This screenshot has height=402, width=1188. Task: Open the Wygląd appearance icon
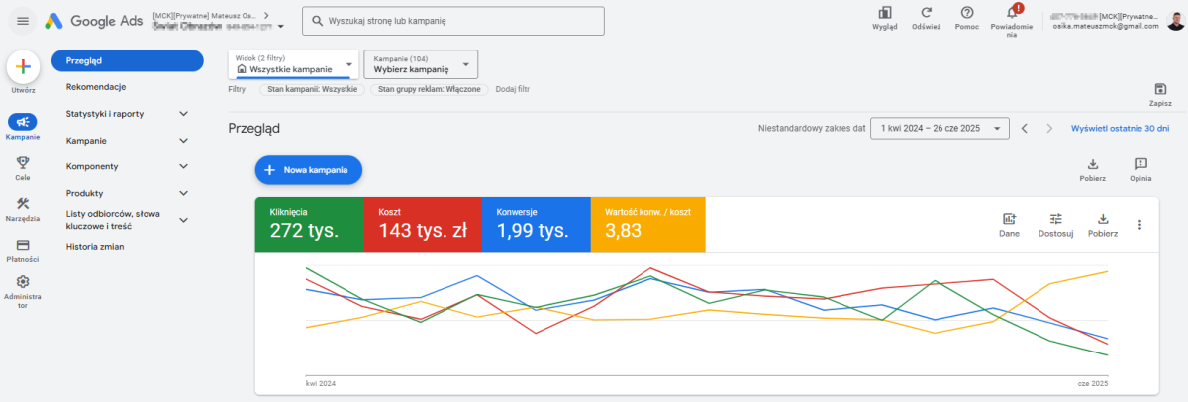click(x=884, y=13)
